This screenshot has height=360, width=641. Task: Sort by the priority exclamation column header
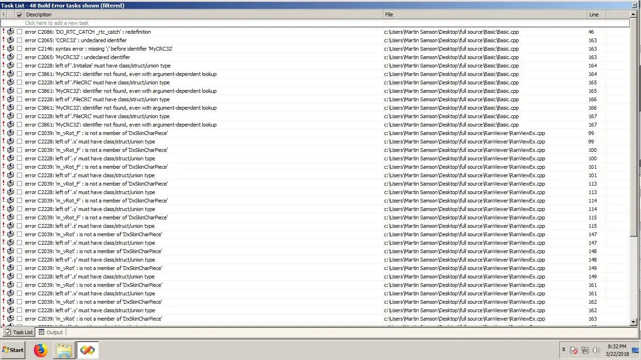pos(4,15)
